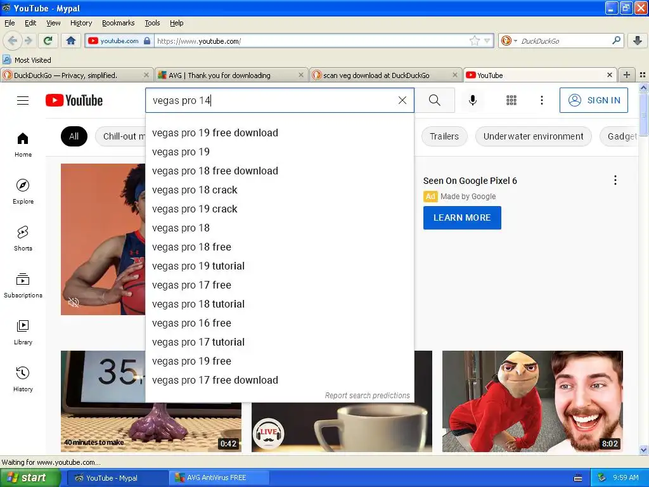Choose suggestion vegas pro 18 crack
This screenshot has height=487, width=649.
[x=280, y=190]
